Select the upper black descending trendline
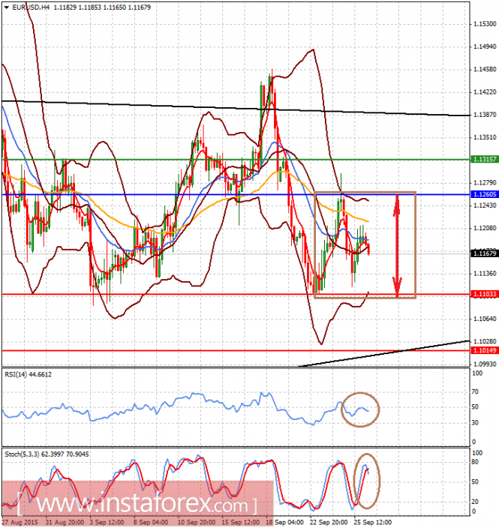 click(x=236, y=108)
